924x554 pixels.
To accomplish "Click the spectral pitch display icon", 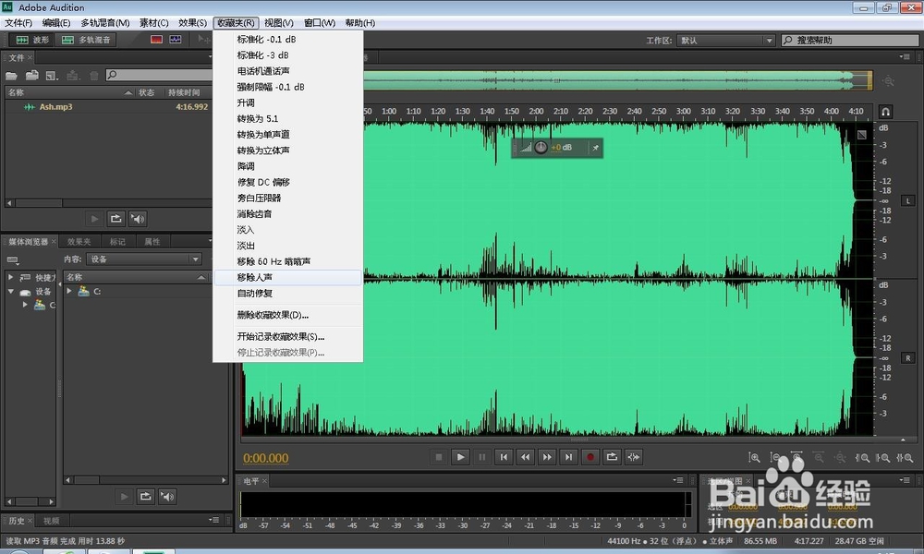I will (x=176, y=40).
